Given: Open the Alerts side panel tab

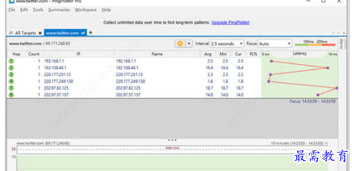Looking at the screenshot, I should (341, 44).
